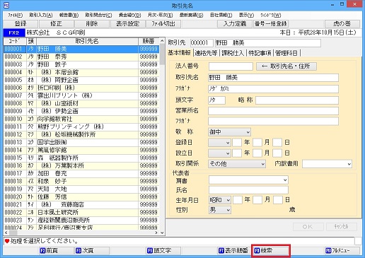Click the 営業所名 input field
This screenshot has width=365, height=258.
273,111
